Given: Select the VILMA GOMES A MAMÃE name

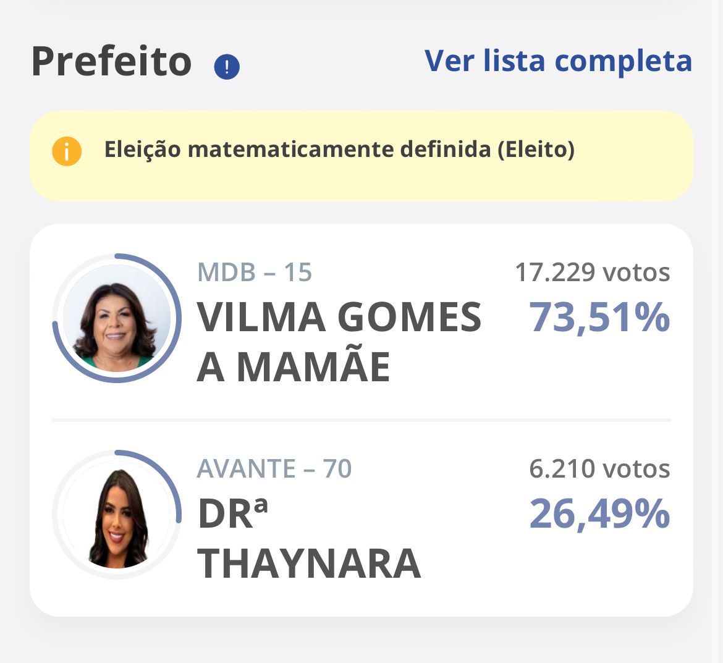Looking at the screenshot, I should tap(339, 342).
